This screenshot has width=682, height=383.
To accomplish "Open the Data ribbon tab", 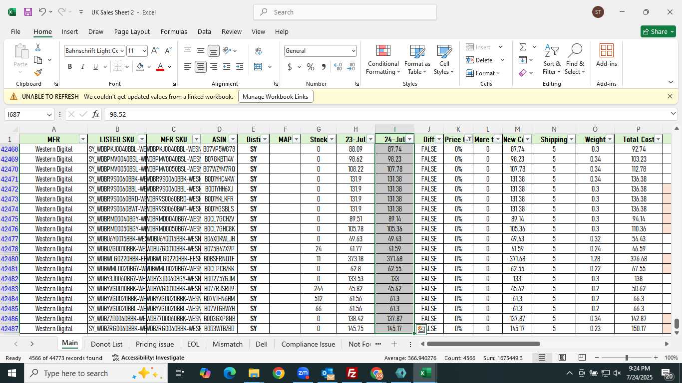I will tap(204, 31).
